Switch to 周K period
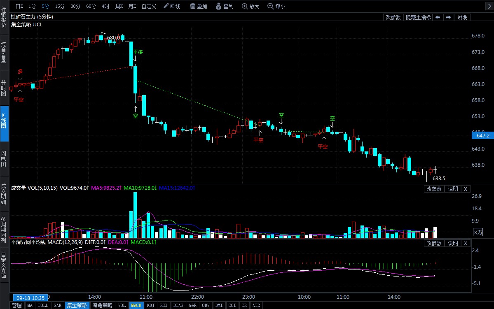The image size is (494, 309). point(119,6)
